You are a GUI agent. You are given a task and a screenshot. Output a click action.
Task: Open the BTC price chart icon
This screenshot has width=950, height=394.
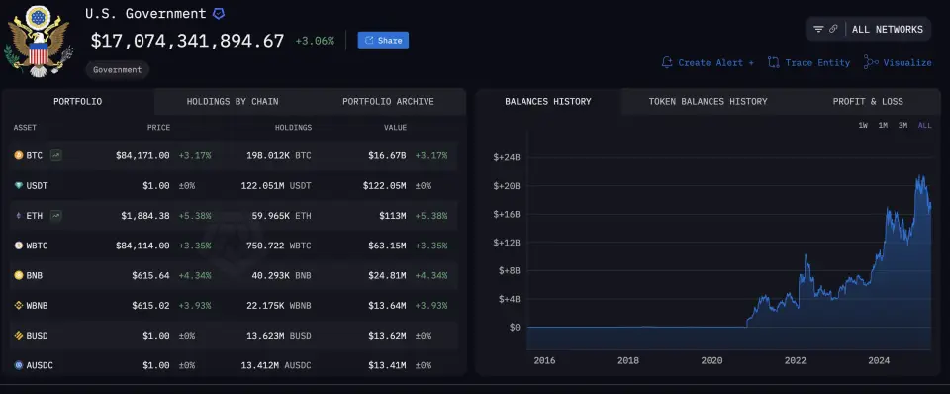[55, 155]
